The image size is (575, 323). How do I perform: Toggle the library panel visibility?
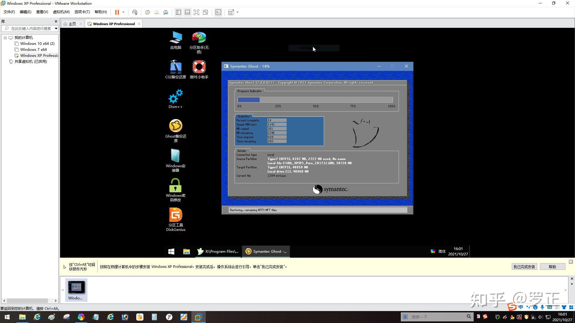tap(178, 12)
